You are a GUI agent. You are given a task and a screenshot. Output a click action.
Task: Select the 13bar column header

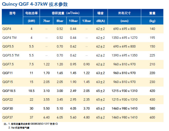click(87, 21)
